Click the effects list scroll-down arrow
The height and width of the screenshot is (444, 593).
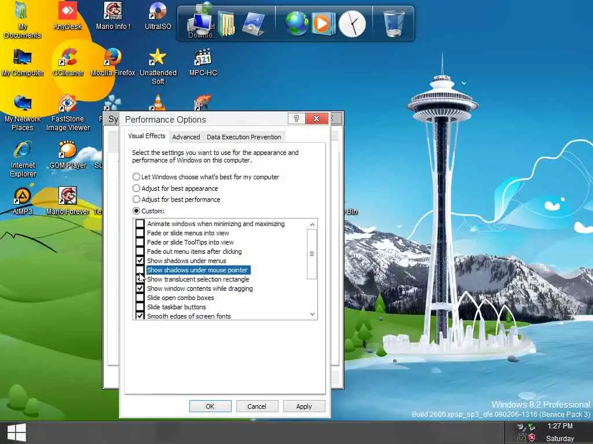[x=312, y=314]
